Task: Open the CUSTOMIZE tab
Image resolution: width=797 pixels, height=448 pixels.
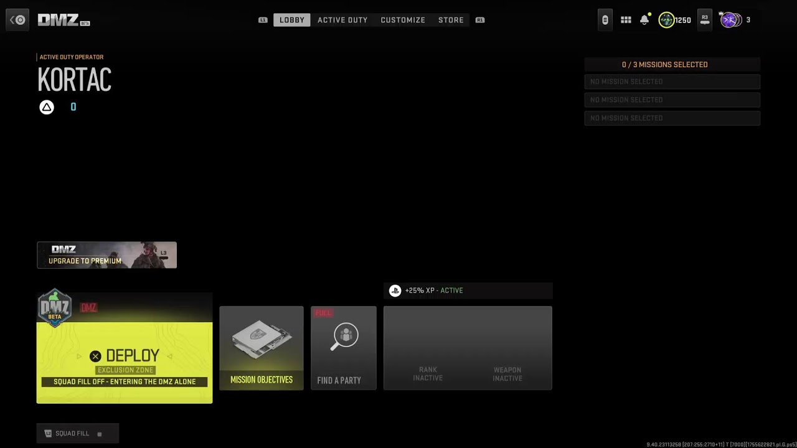Action: [403, 20]
